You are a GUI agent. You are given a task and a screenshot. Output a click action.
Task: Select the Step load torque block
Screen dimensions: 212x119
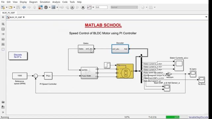coord(107,65)
